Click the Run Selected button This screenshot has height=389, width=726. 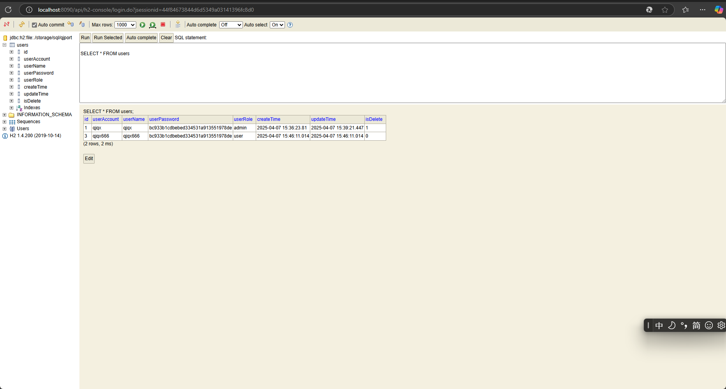point(108,38)
